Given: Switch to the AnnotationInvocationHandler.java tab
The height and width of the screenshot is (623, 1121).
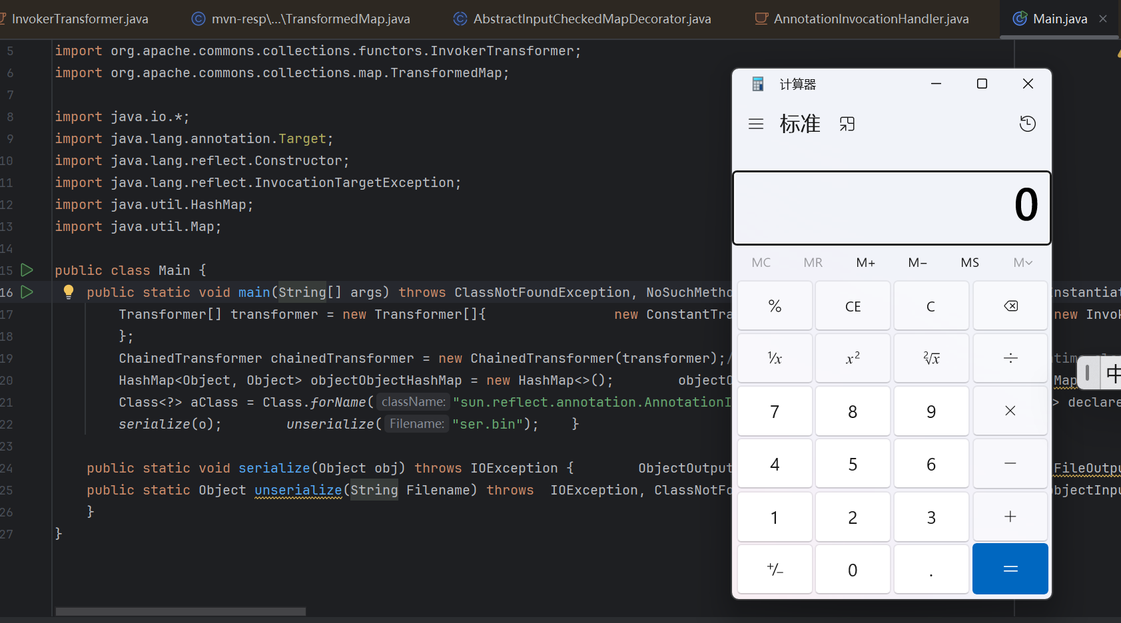Looking at the screenshot, I should tap(870, 19).
